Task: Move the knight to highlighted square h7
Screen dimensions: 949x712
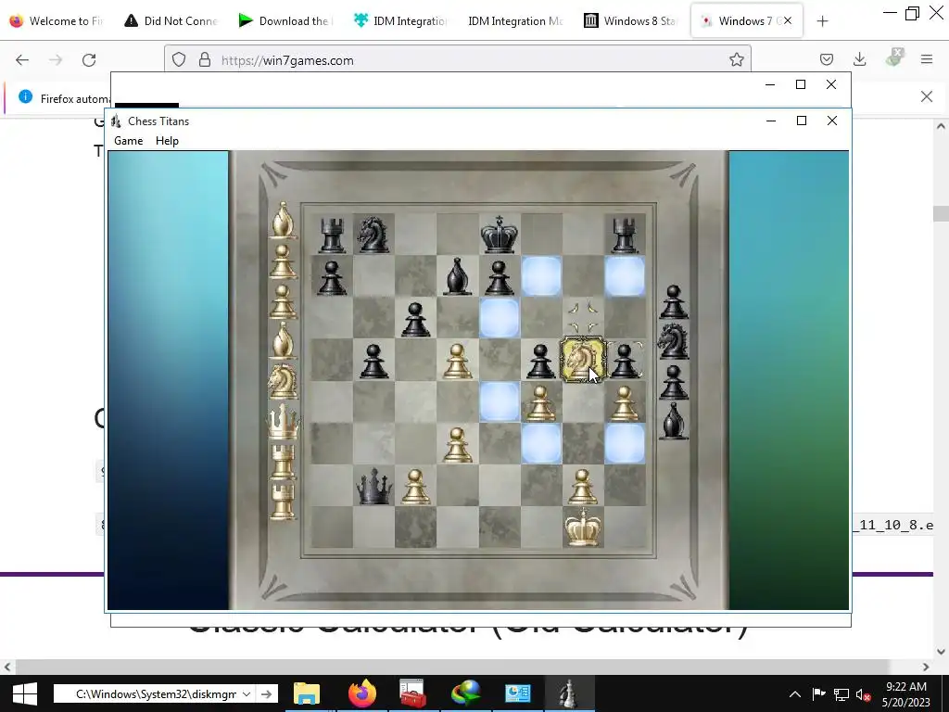Action: pos(625,276)
